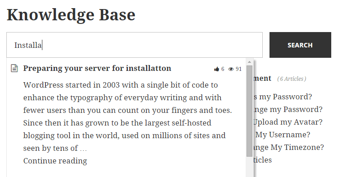Image resolution: width=338 pixels, height=177 pixels.
Task: Click the WordPress excerpt text in the result
Action: 128,116
